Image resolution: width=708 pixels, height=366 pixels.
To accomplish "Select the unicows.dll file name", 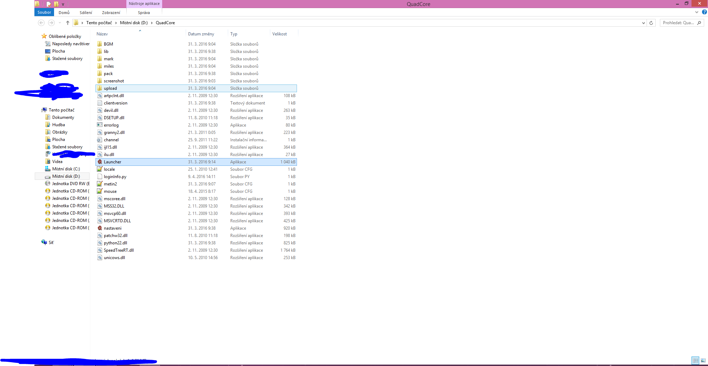I will click(114, 258).
